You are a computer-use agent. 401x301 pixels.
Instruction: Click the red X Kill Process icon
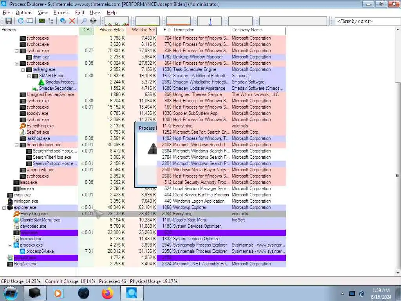coord(72,21)
